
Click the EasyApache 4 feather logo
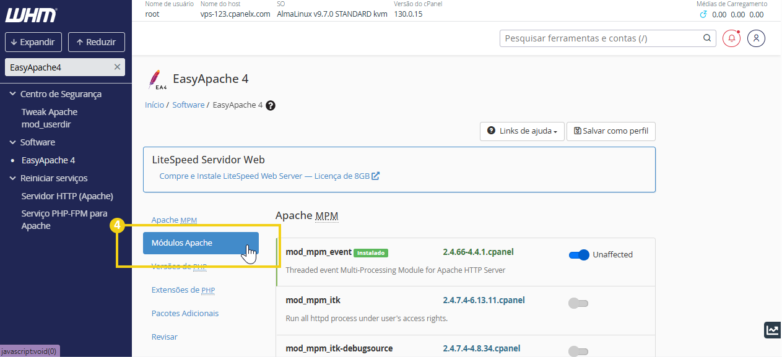(x=155, y=80)
